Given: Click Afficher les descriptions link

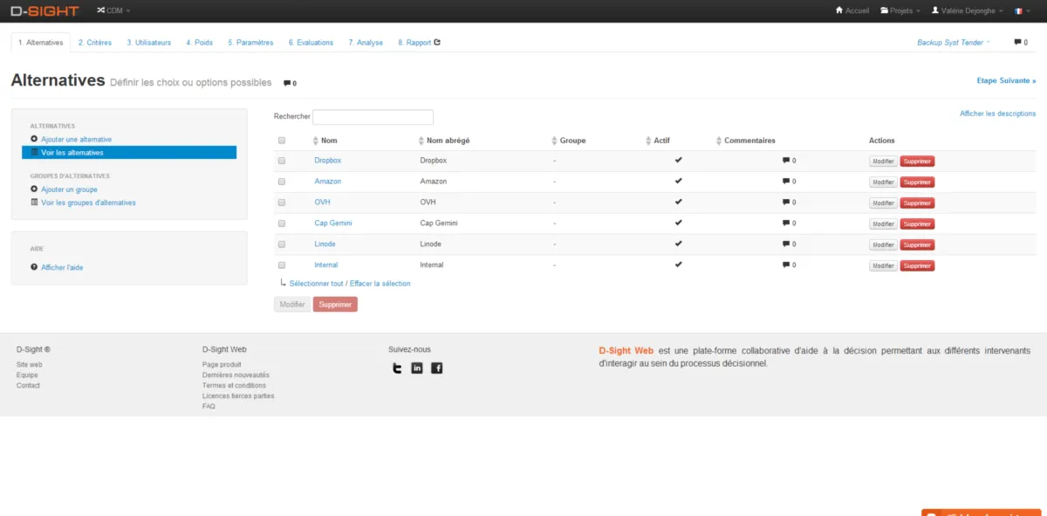Looking at the screenshot, I should pyautogui.click(x=997, y=114).
